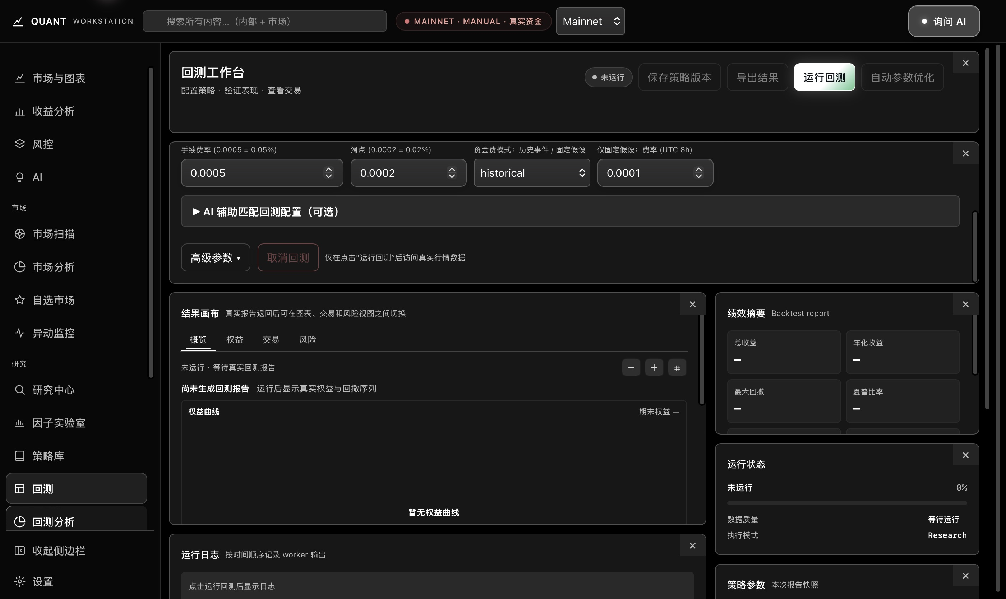Zoom in the chart with plus button

tap(654, 368)
